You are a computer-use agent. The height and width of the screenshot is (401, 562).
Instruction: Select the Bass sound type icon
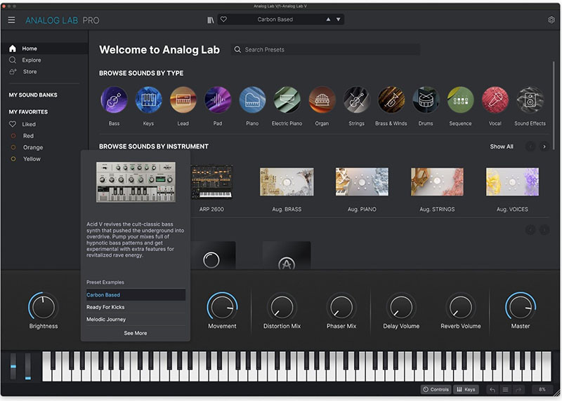click(114, 100)
